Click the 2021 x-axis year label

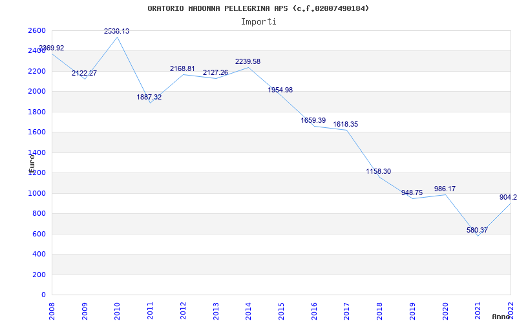(x=478, y=311)
